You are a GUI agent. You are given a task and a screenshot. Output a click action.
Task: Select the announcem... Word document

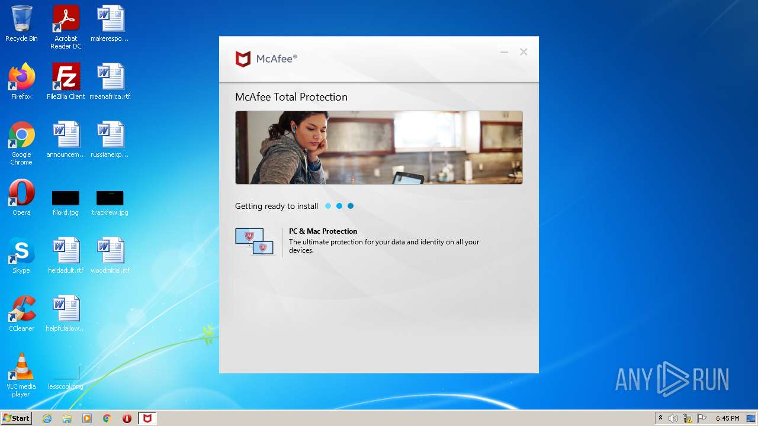point(66,140)
